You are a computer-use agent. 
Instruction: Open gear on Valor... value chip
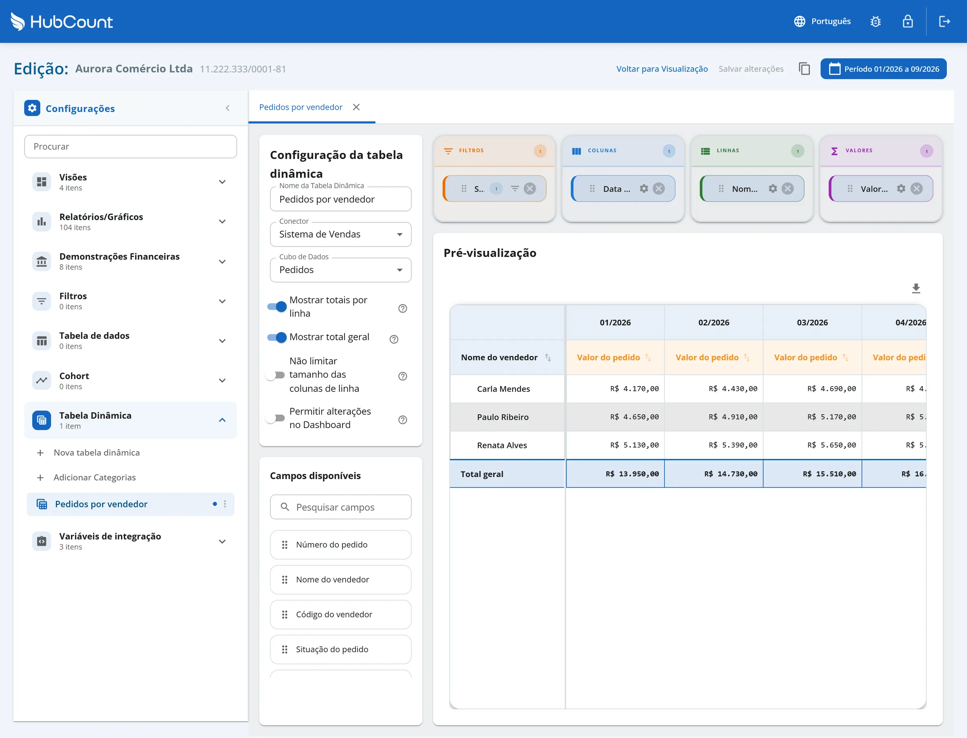[901, 188]
